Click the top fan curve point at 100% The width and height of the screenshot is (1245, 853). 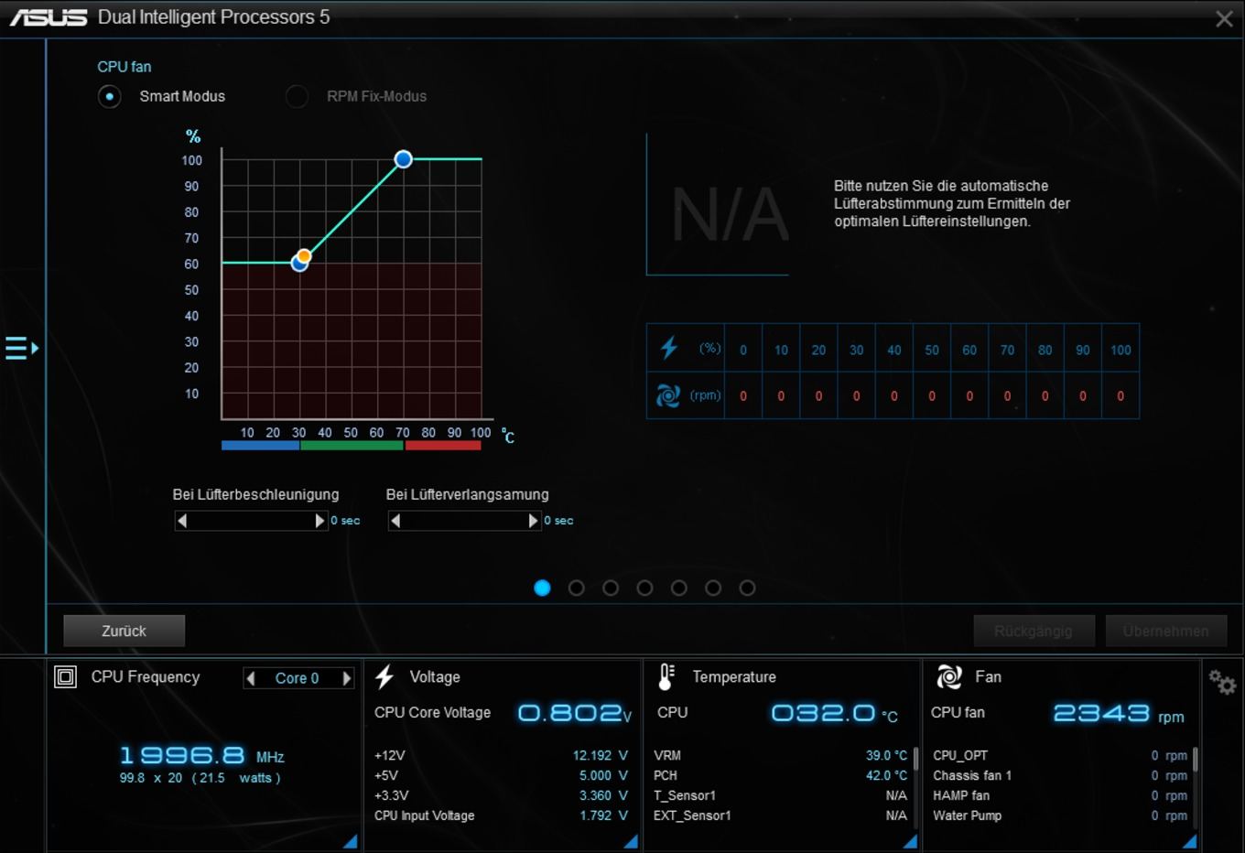click(x=403, y=159)
